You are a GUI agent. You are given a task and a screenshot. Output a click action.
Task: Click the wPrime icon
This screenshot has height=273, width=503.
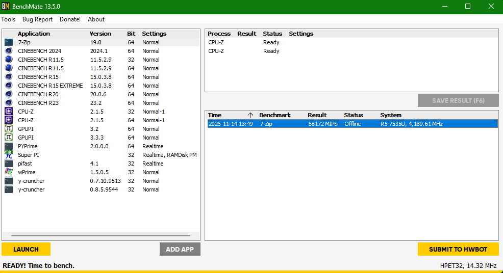[9, 172]
